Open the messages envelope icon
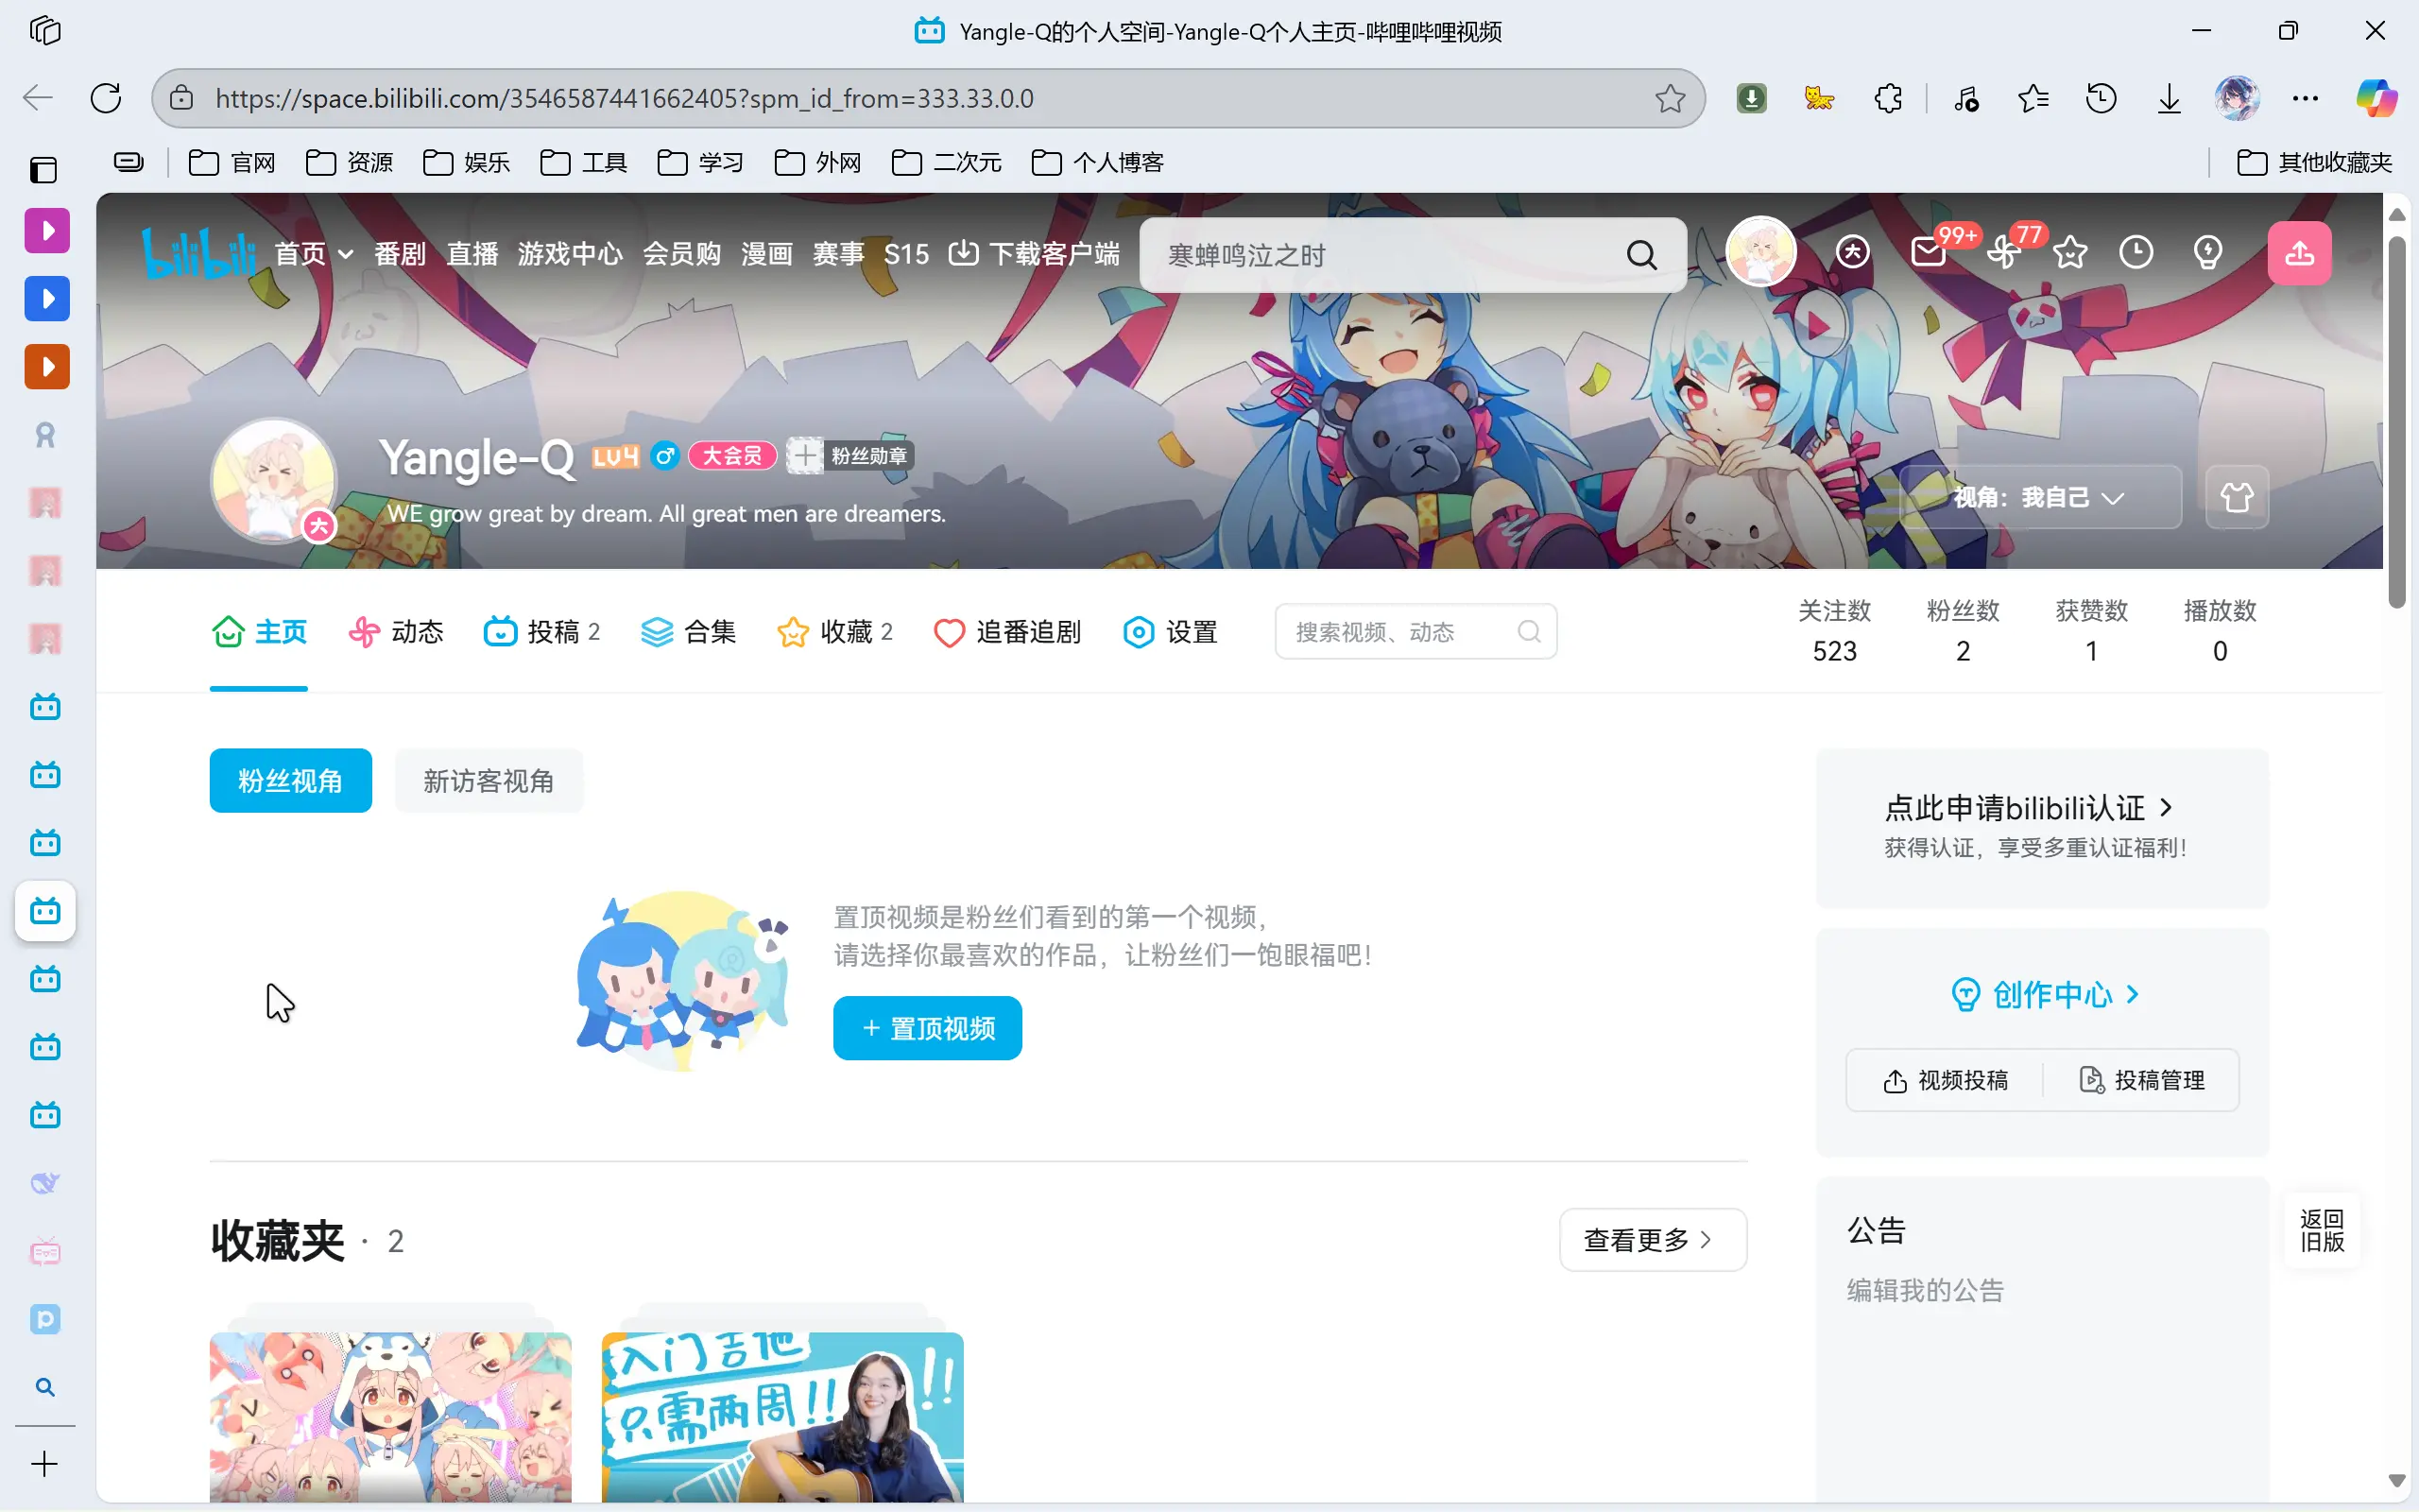The width and height of the screenshot is (2419, 1512). click(x=1928, y=253)
